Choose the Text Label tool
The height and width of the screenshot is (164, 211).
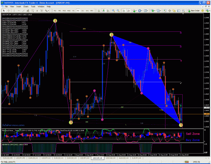click(x=42, y=10)
